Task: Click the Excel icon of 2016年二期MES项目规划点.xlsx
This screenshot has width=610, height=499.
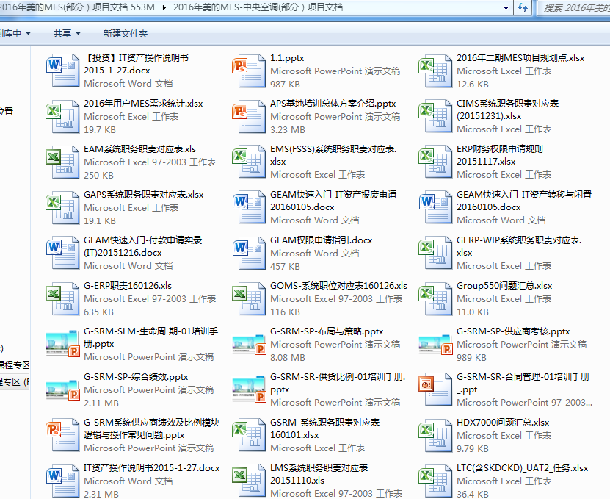Action: [435, 71]
